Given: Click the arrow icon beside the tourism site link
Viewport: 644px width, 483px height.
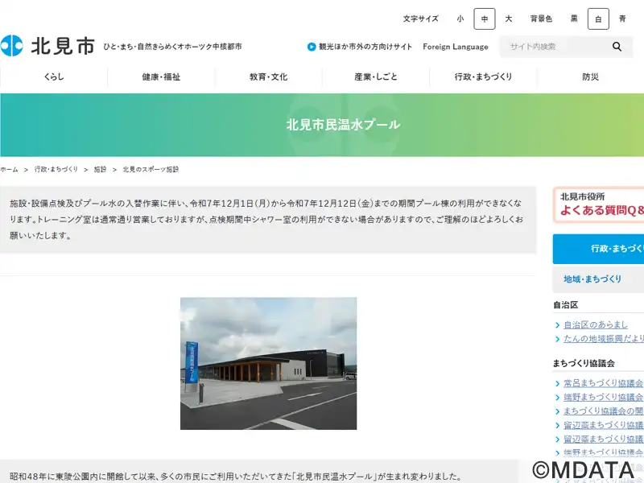Looking at the screenshot, I should (x=312, y=47).
